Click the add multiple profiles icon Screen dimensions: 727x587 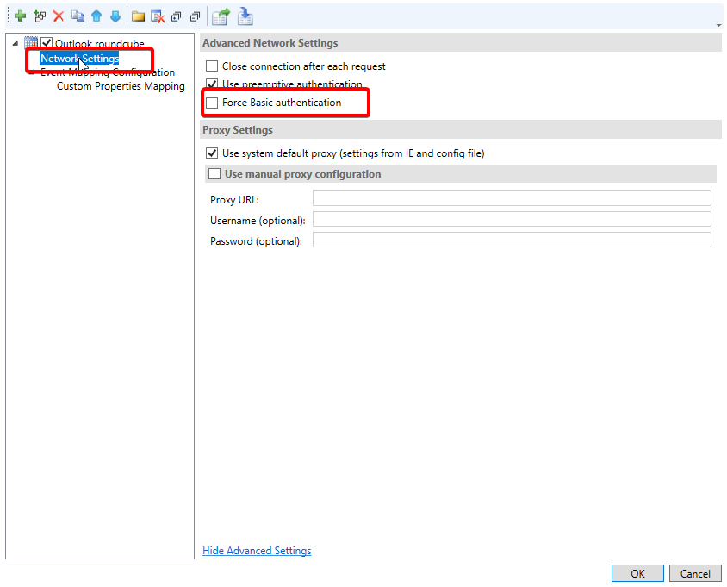(x=40, y=16)
